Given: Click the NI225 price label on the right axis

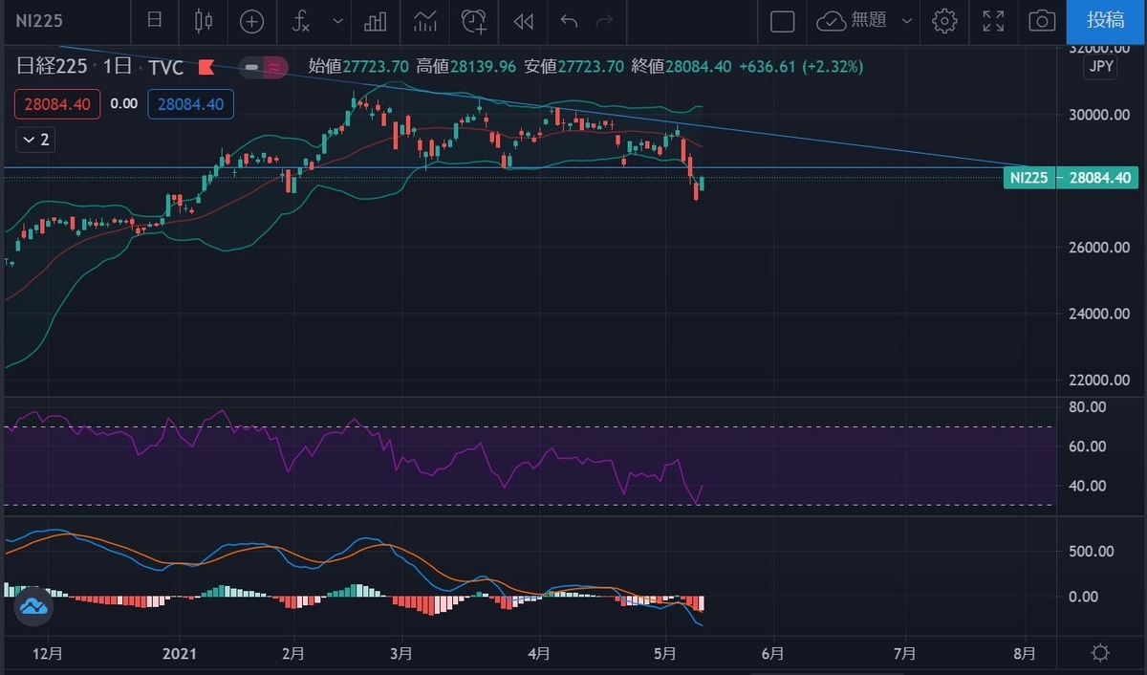Looking at the screenshot, I should pyautogui.click(x=1071, y=177).
